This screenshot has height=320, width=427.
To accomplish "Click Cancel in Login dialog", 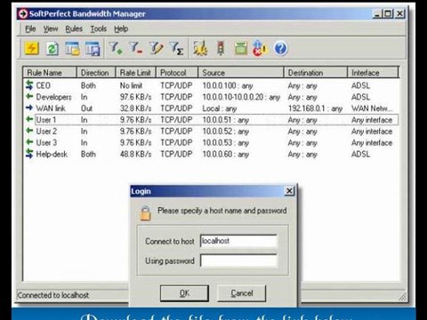I will tap(242, 293).
